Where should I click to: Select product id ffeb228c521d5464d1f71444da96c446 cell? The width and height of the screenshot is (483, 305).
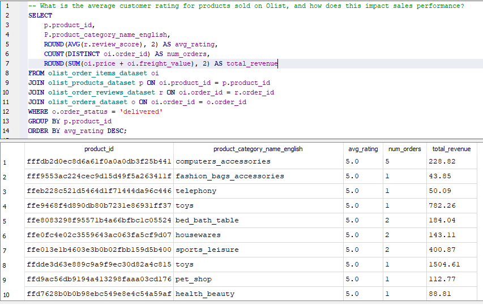99,191
